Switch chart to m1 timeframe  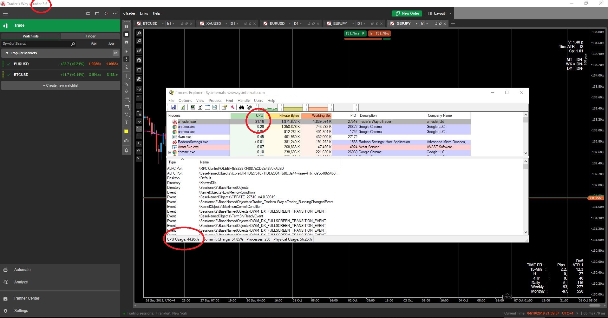click(x=139, y=98)
